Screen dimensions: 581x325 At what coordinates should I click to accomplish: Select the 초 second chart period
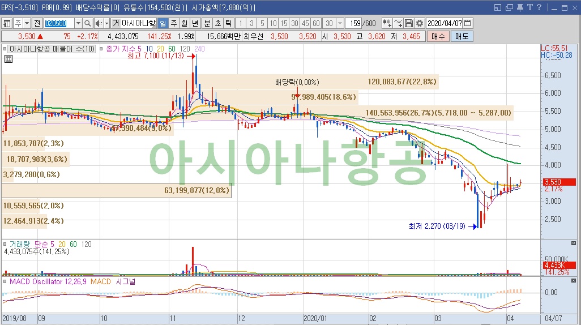coord(218,23)
